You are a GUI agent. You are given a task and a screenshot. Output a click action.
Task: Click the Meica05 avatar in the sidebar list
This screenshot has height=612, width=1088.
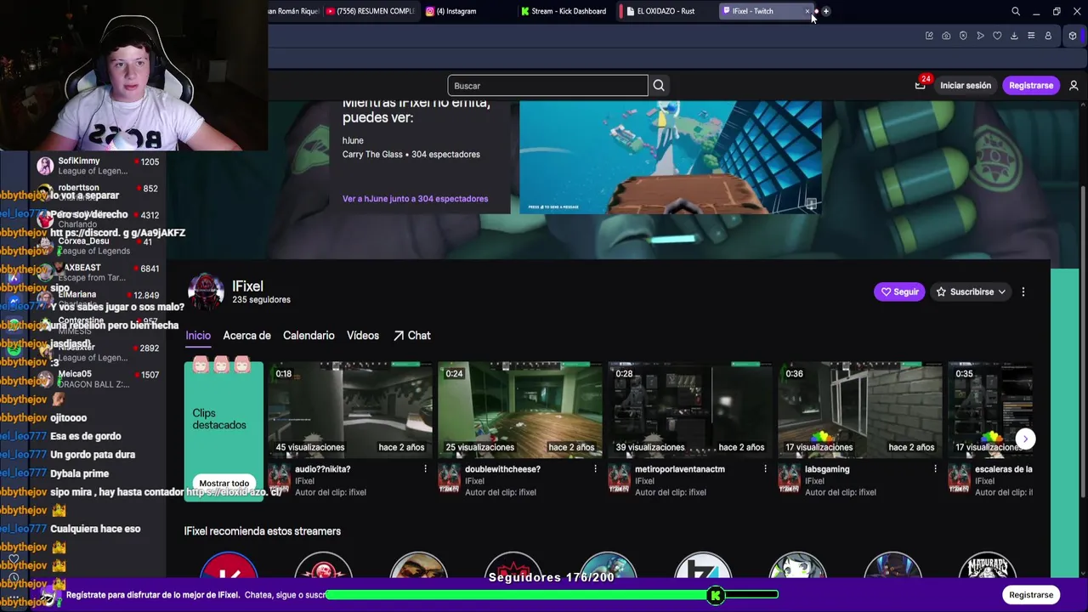click(45, 379)
